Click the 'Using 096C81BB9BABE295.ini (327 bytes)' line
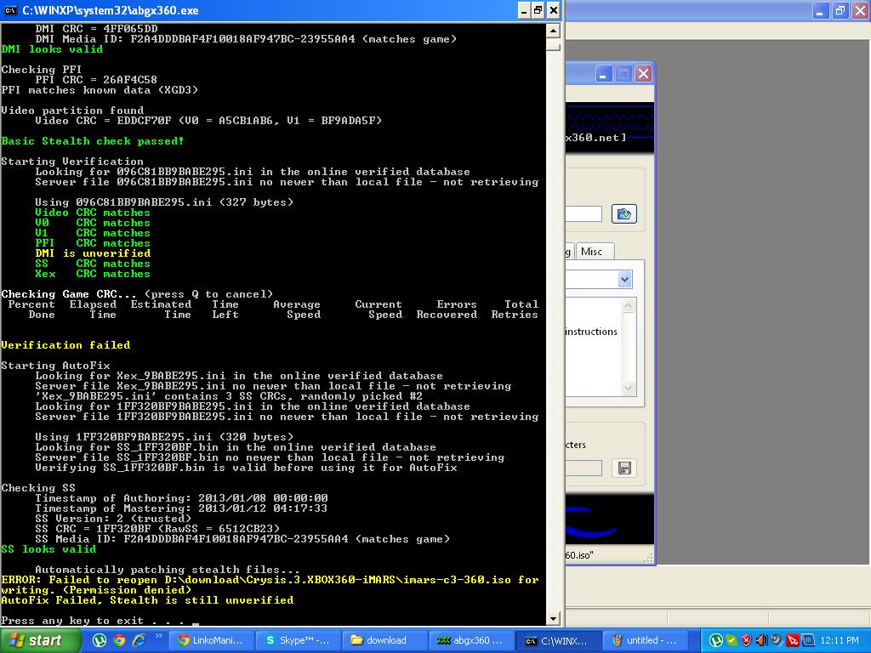Screen dimensions: 871x653 [164, 202]
